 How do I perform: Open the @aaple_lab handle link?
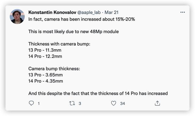(x=89, y=12)
